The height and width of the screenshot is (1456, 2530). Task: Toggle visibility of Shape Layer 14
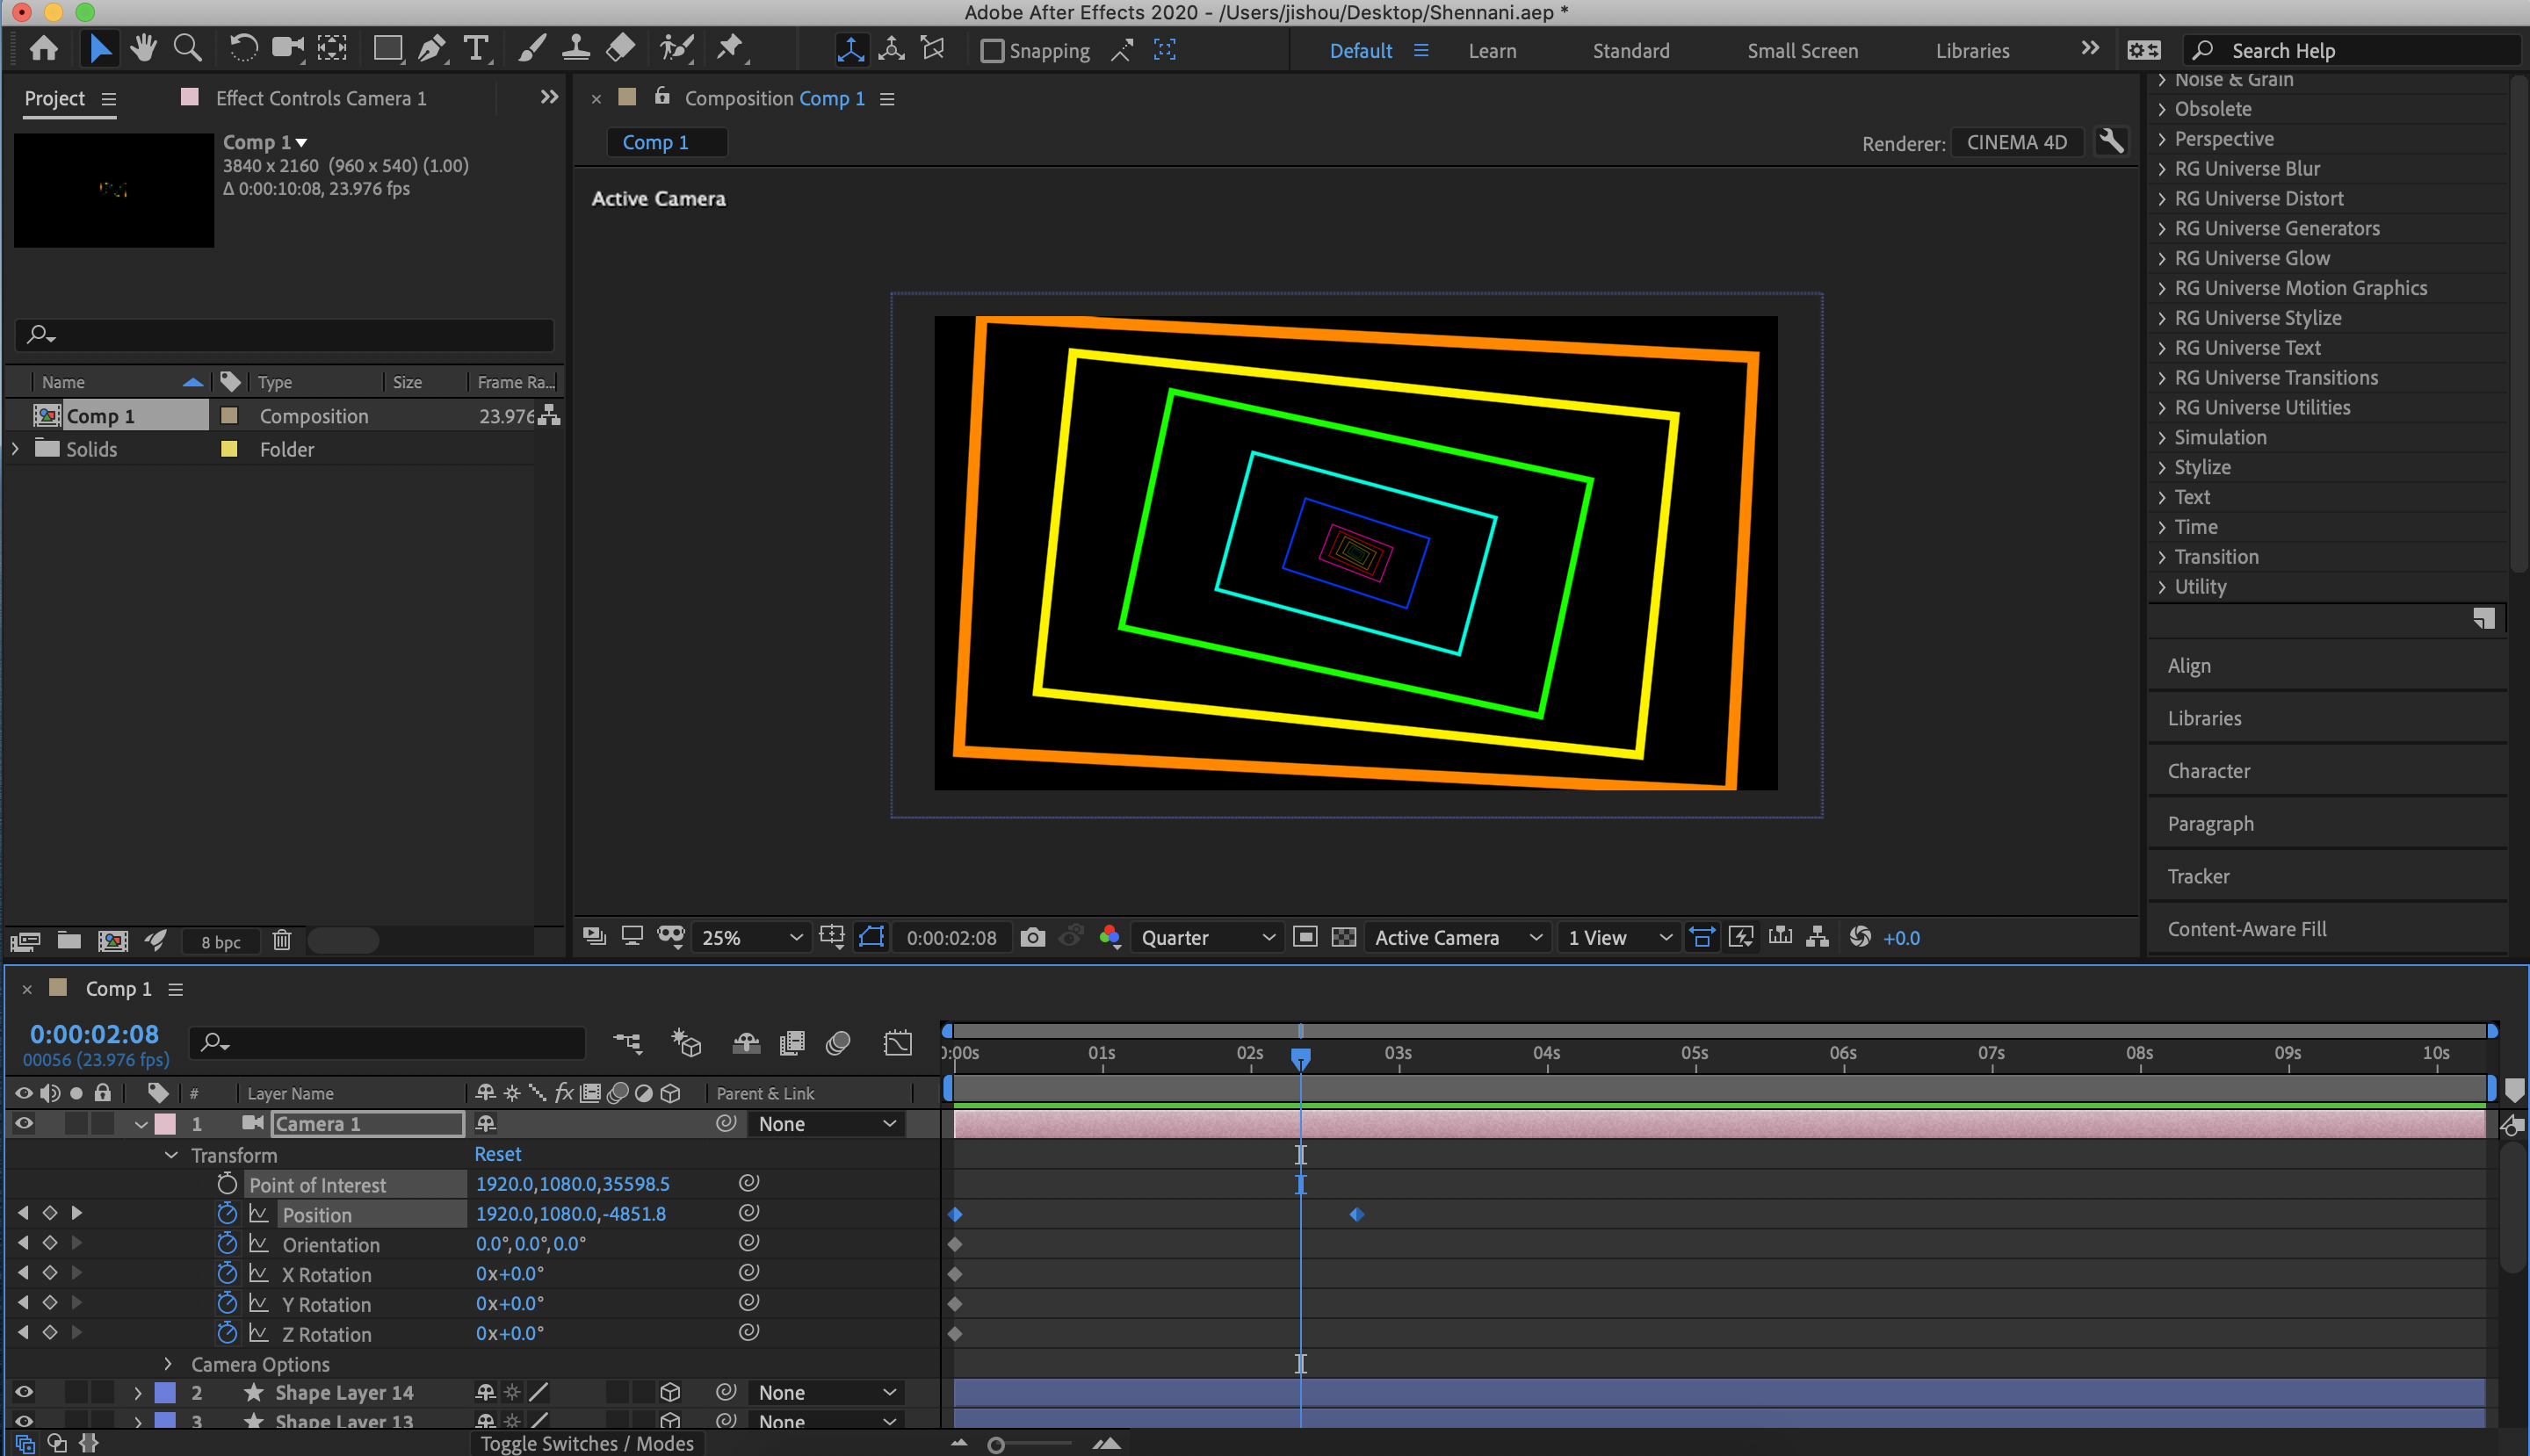23,1391
